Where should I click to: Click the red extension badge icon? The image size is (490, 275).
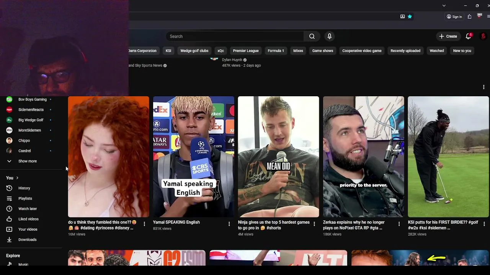point(479,16)
